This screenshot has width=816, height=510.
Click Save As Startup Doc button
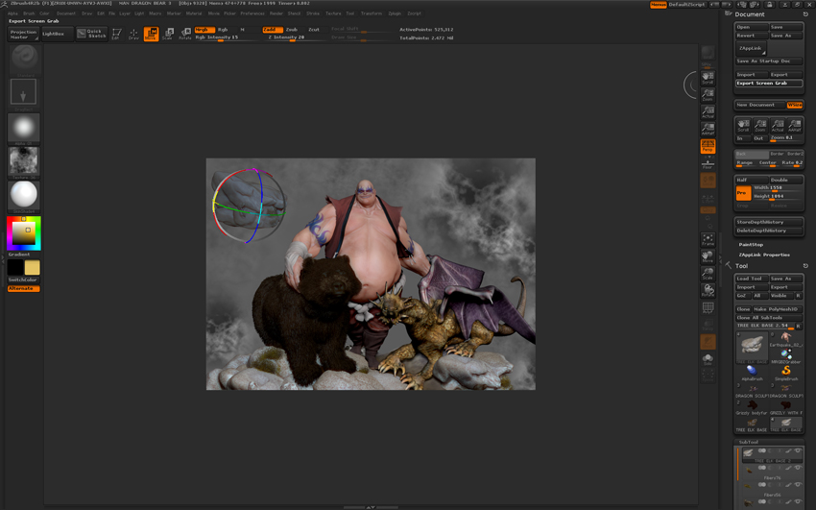pyautogui.click(x=769, y=61)
